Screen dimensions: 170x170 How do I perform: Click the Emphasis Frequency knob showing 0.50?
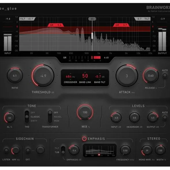(125, 150)
